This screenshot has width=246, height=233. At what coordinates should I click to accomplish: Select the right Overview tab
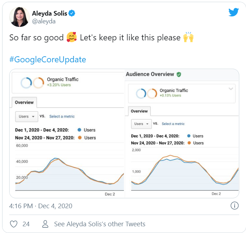click(139, 111)
